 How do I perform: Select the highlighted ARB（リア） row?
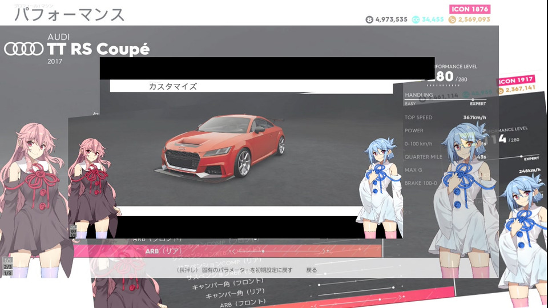[227, 251]
